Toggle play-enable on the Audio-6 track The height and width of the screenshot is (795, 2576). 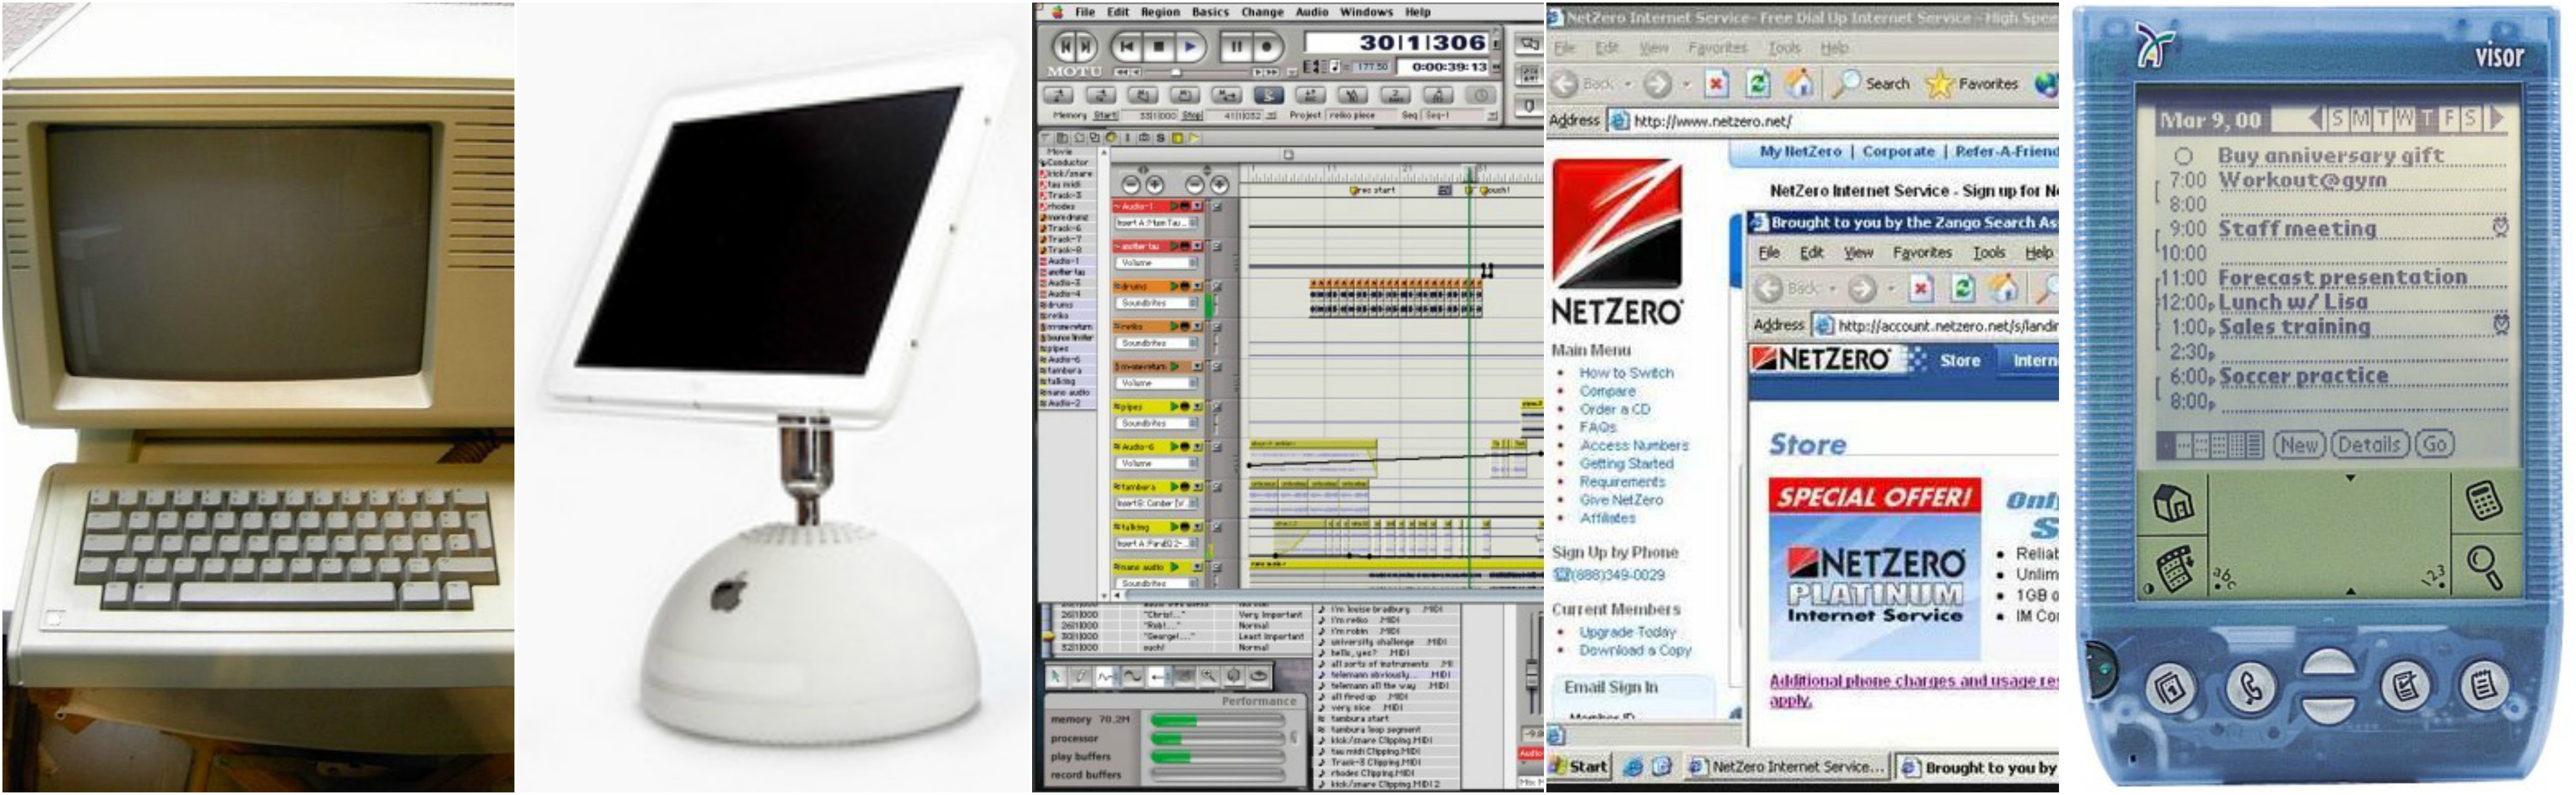pyautogui.click(x=1174, y=446)
